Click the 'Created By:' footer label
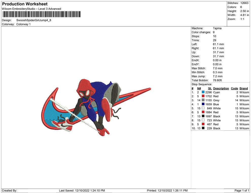Screen dimensions: 251x193 tap(9, 190)
